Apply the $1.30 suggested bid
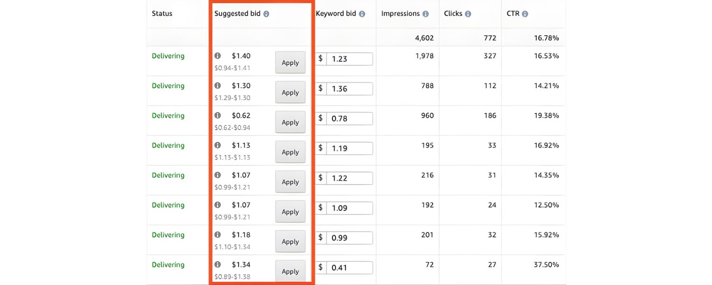 coord(290,92)
